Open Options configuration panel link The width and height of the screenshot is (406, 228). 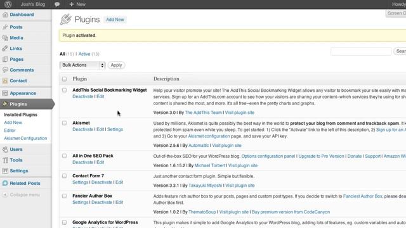tap(268, 156)
